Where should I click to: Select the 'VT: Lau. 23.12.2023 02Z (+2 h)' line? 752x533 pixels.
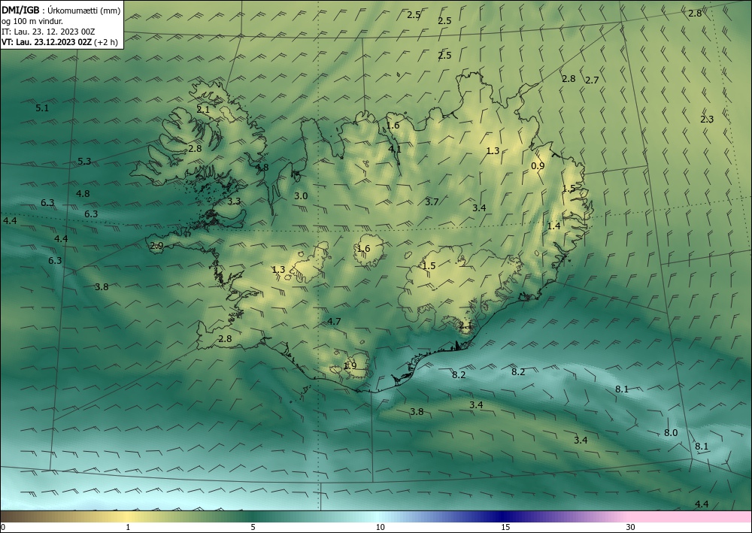coord(59,41)
